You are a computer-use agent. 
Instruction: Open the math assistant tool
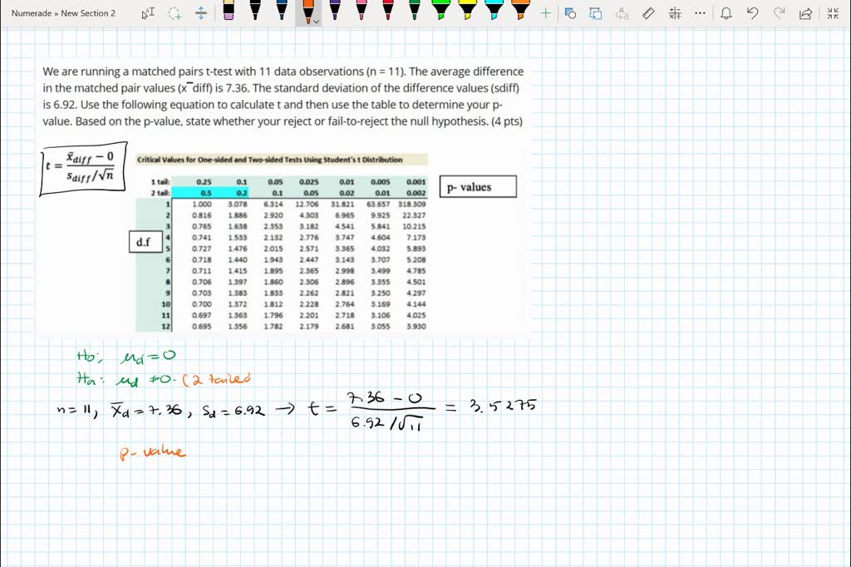pyautogui.click(x=675, y=12)
